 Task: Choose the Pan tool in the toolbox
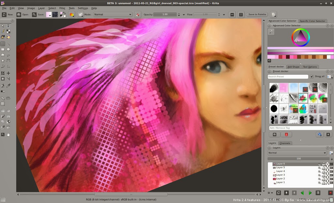point(8,134)
